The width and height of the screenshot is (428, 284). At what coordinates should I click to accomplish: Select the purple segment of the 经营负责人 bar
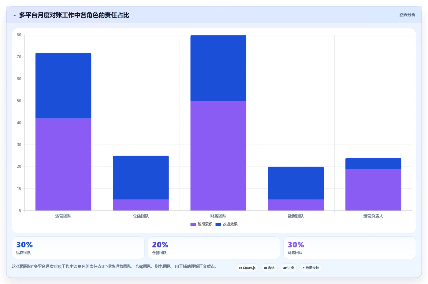(x=373, y=190)
